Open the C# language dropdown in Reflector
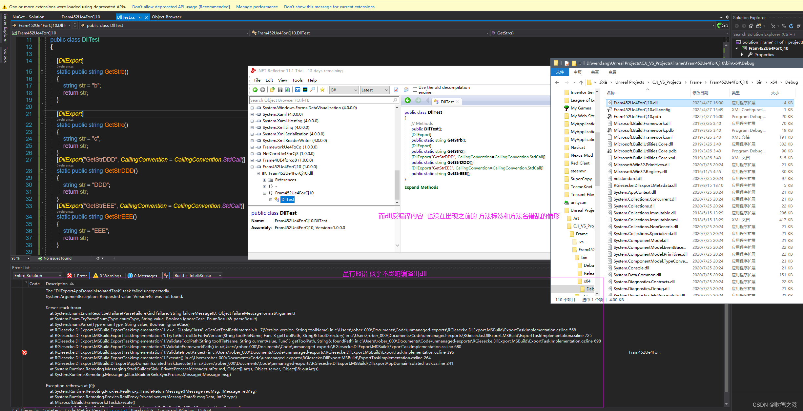 point(344,90)
